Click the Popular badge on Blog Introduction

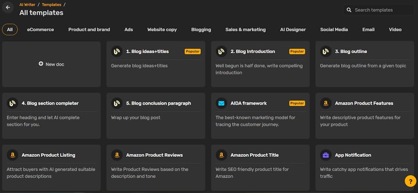297,52
